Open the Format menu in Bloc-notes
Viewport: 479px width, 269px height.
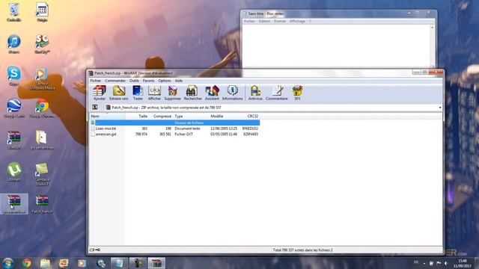click(279, 22)
